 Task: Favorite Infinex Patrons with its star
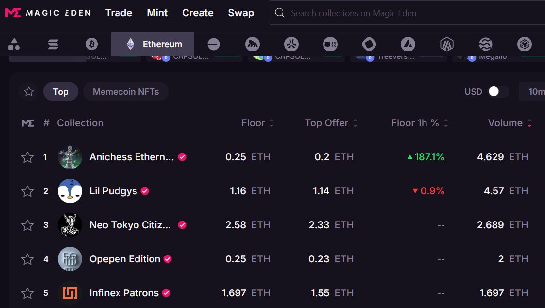click(x=27, y=293)
